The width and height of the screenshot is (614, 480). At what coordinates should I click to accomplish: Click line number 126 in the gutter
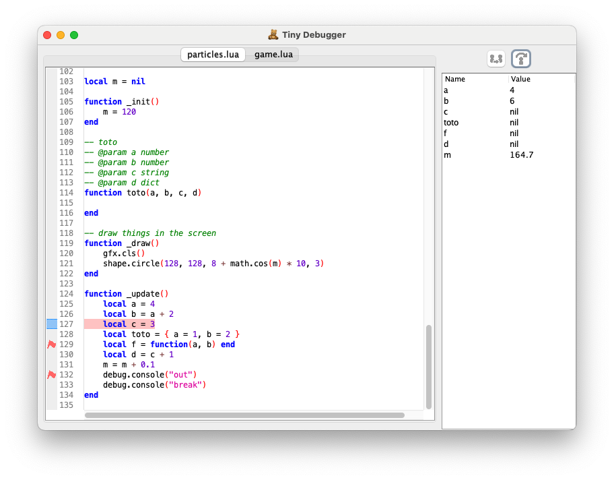click(x=66, y=313)
